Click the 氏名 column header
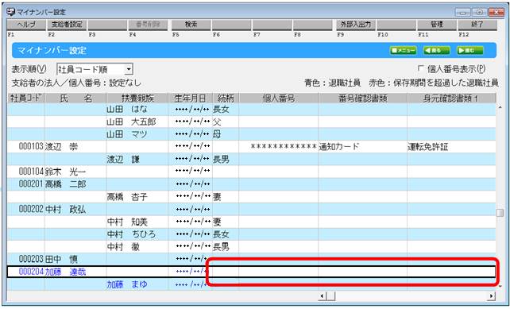 (75, 98)
